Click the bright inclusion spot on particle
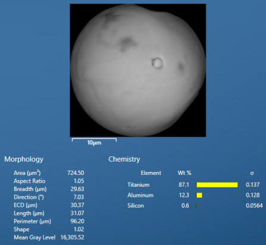Screen dimensions: 266x245 pyautogui.click(x=157, y=63)
